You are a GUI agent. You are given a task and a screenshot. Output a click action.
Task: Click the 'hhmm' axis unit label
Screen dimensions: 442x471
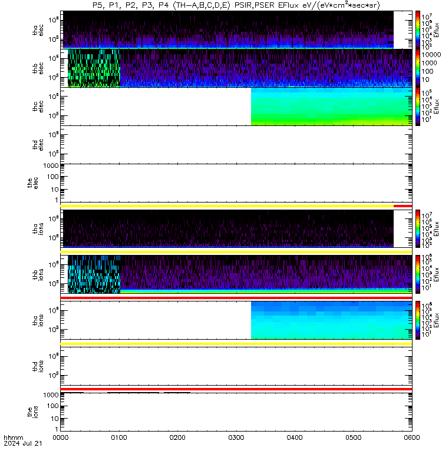click(x=14, y=437)
